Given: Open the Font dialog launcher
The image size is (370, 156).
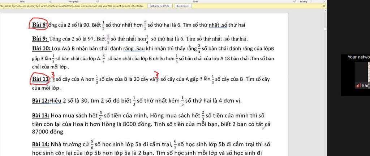Looking at the screenshot, I should [x=50, y=1].
